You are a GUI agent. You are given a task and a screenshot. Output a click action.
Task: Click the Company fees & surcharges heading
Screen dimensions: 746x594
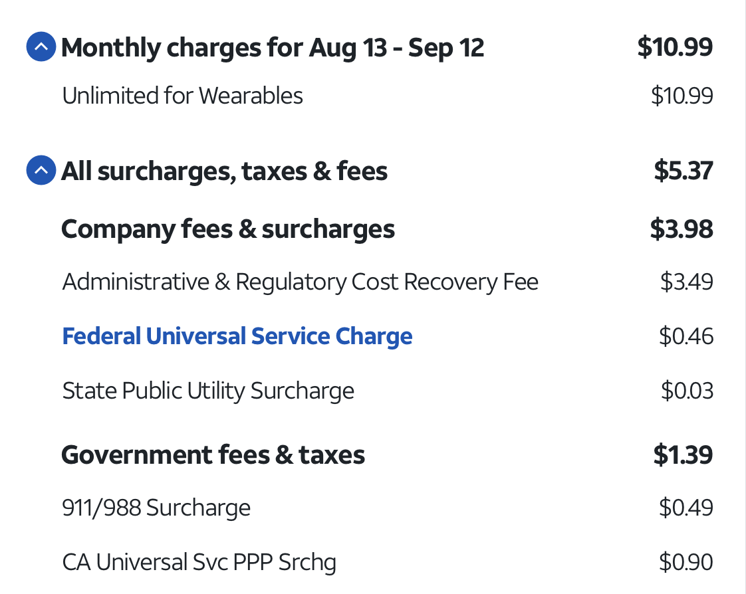[x=227, y=229]
